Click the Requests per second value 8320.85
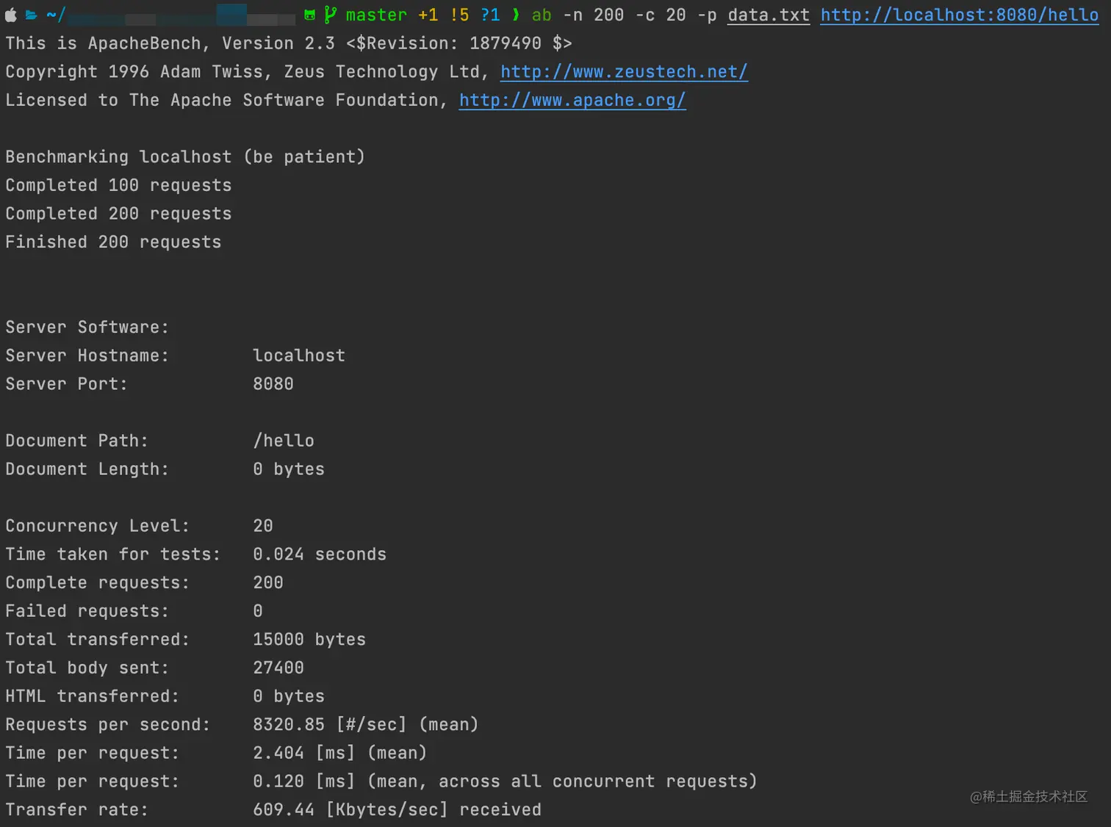1111x827 pixels. point(288,725)
